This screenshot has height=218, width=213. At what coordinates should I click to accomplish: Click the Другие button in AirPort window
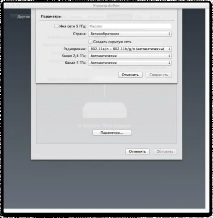(21, 17)
